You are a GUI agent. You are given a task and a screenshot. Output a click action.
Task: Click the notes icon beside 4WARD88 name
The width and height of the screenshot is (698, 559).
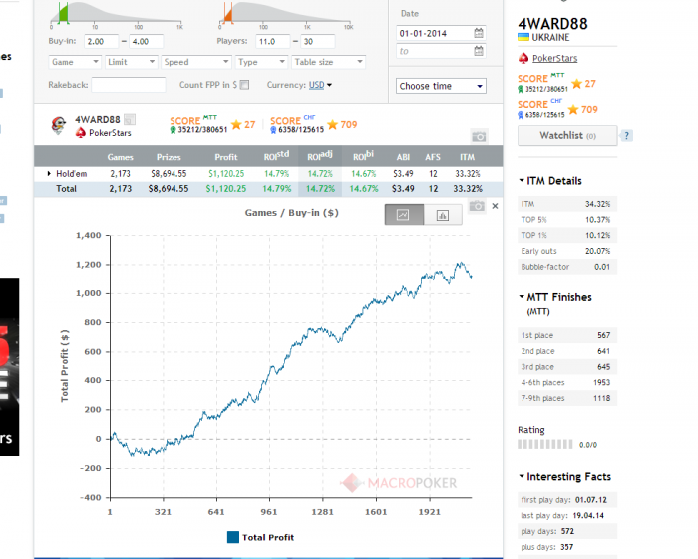pyautogui.click(x=130, y=119)
